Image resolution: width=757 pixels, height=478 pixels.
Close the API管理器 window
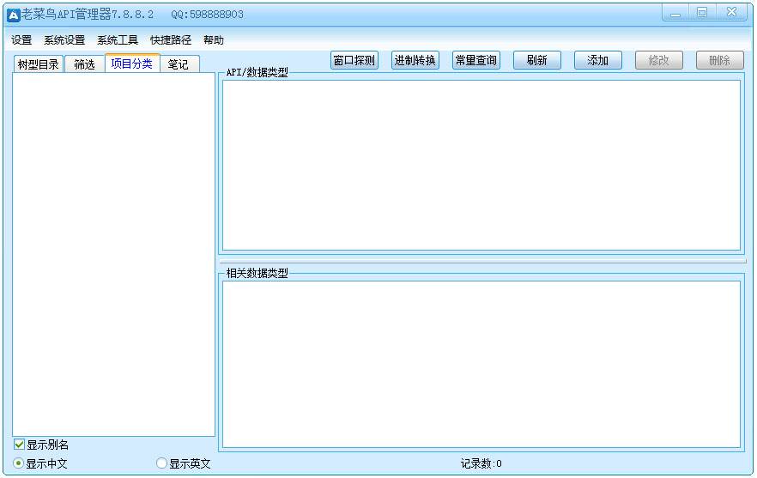click(x=732, y=13)
